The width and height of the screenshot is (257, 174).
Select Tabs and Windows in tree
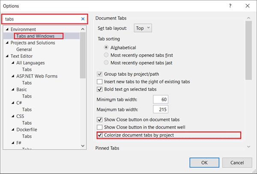[38, 36]
